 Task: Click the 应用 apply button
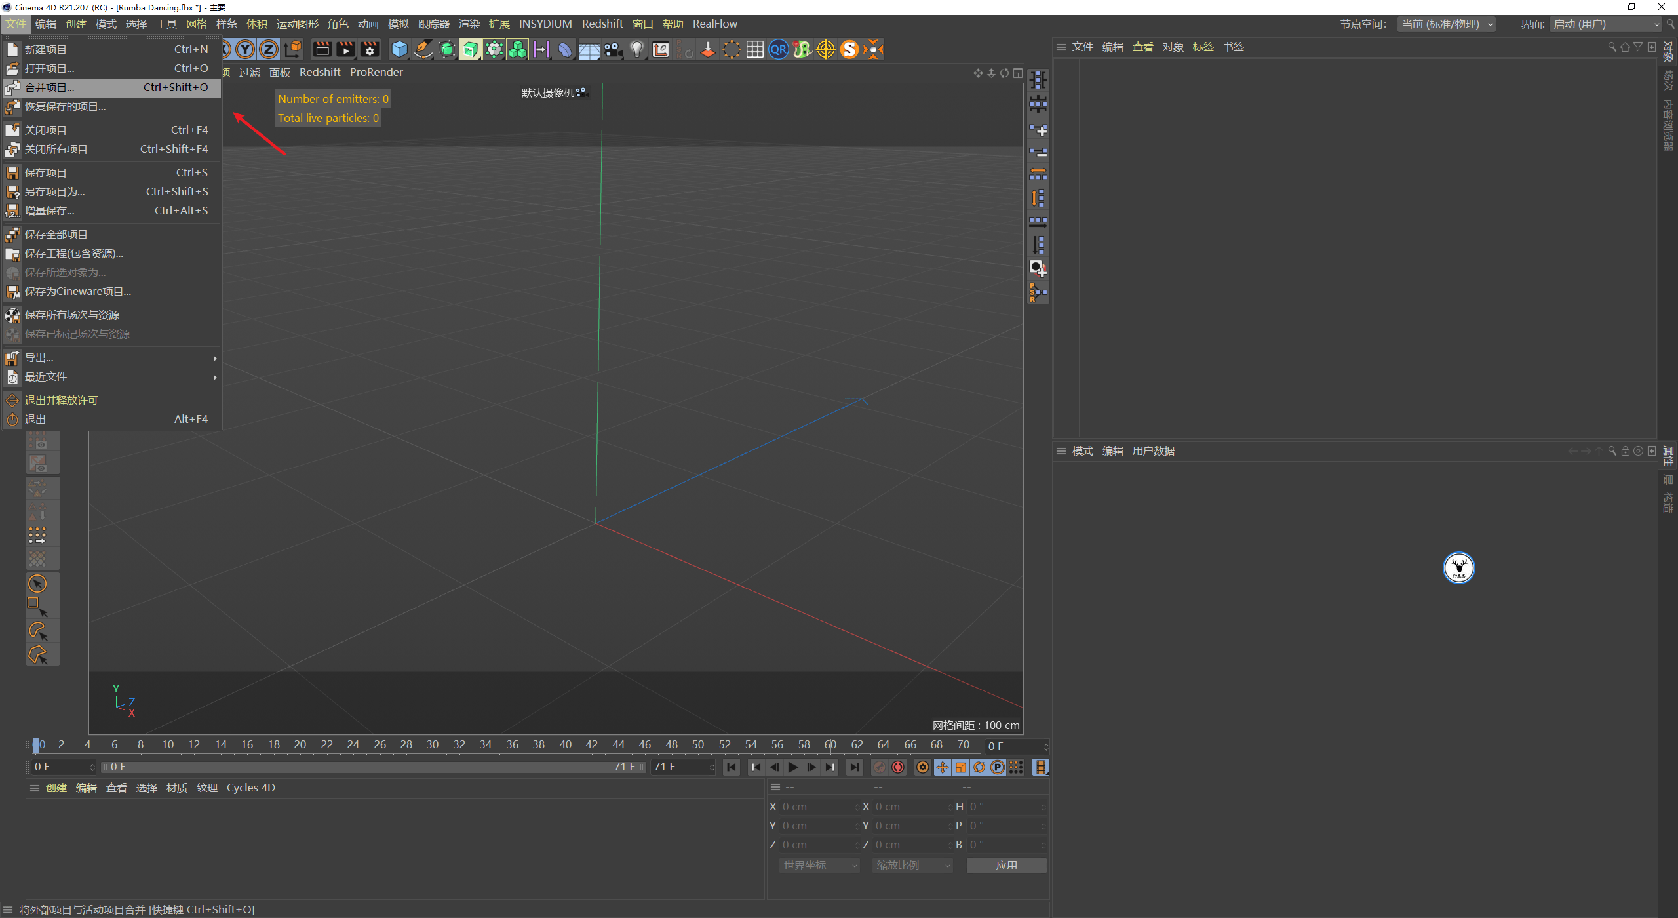coord(1006,865)
